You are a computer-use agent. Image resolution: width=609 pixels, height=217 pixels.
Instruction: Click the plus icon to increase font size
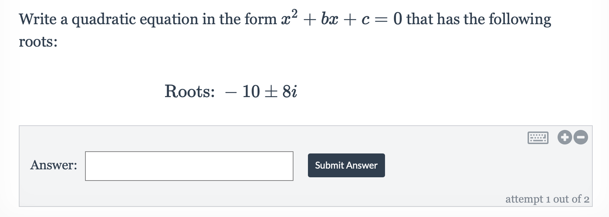click(565, 137)
